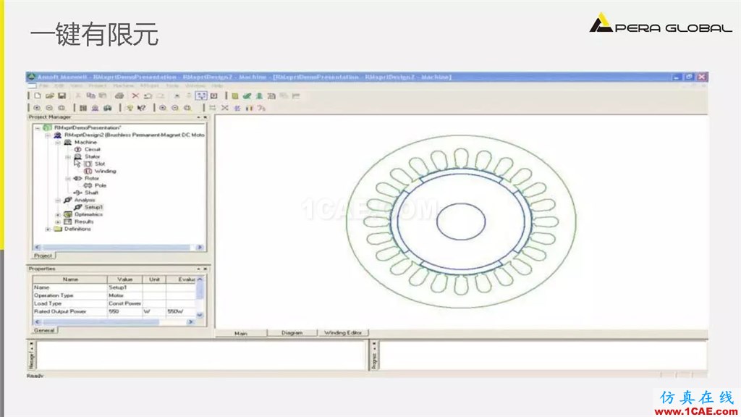Open the File menu
Screen dimensions: 741x417
click(43, 86)
